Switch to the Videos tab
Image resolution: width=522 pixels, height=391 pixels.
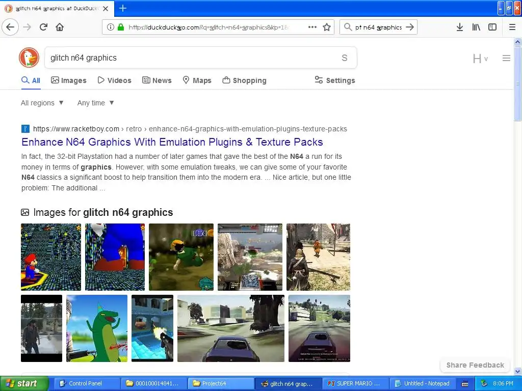point(115,80)
